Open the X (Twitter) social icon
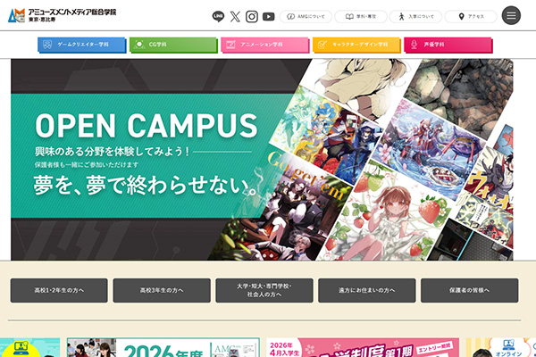The image size is (536, 357). pyautogui.click(x=235, y=16)
